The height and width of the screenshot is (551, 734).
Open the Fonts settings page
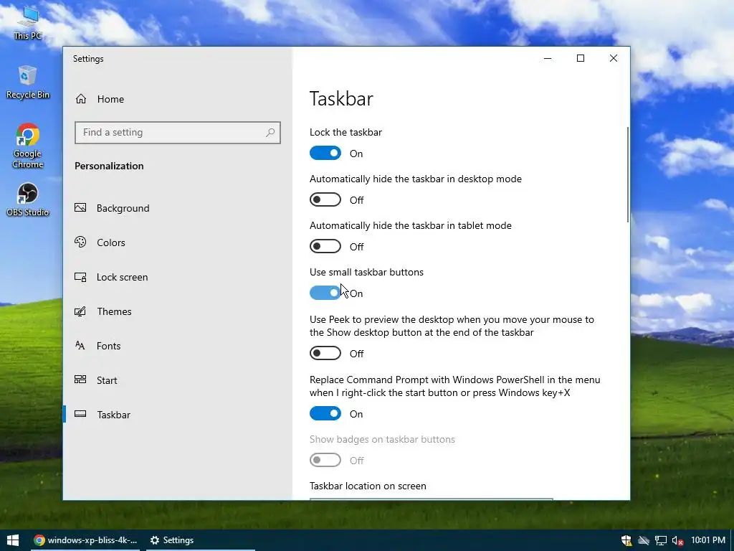tap(178, 346)
